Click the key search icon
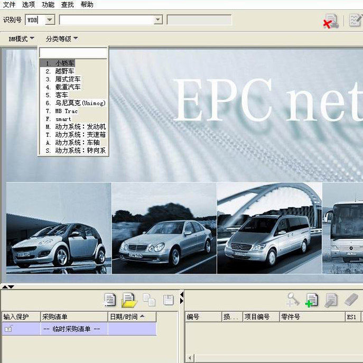 click(x=293, y=300)
